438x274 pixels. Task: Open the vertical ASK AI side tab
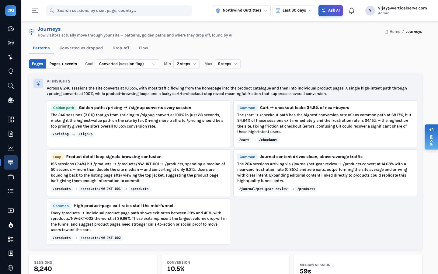point(431,137)
